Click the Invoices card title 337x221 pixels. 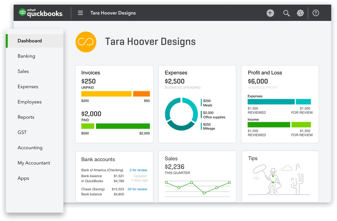pos(91,73)
